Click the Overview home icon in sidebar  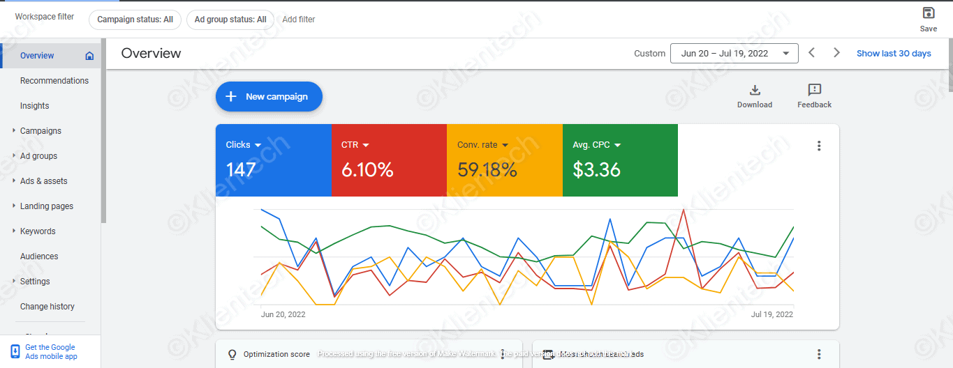[89, 56]
